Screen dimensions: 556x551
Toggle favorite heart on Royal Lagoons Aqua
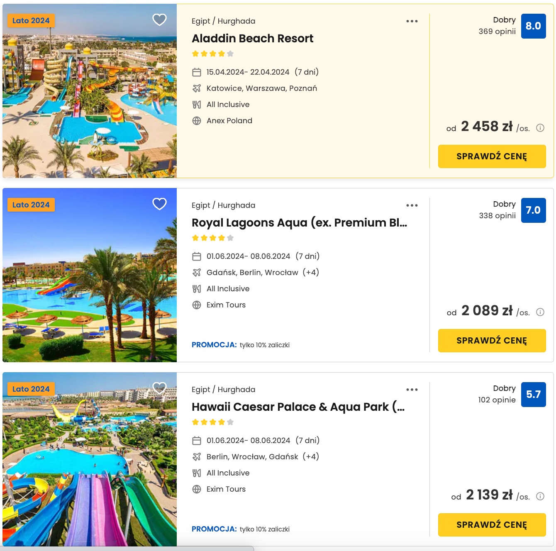(160, 204)
